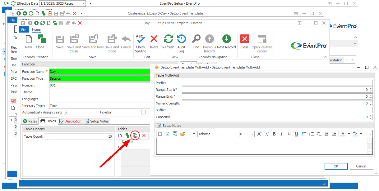379x191 pixels.
Task: Switch to the Description tab
Action: click(70, 121)
